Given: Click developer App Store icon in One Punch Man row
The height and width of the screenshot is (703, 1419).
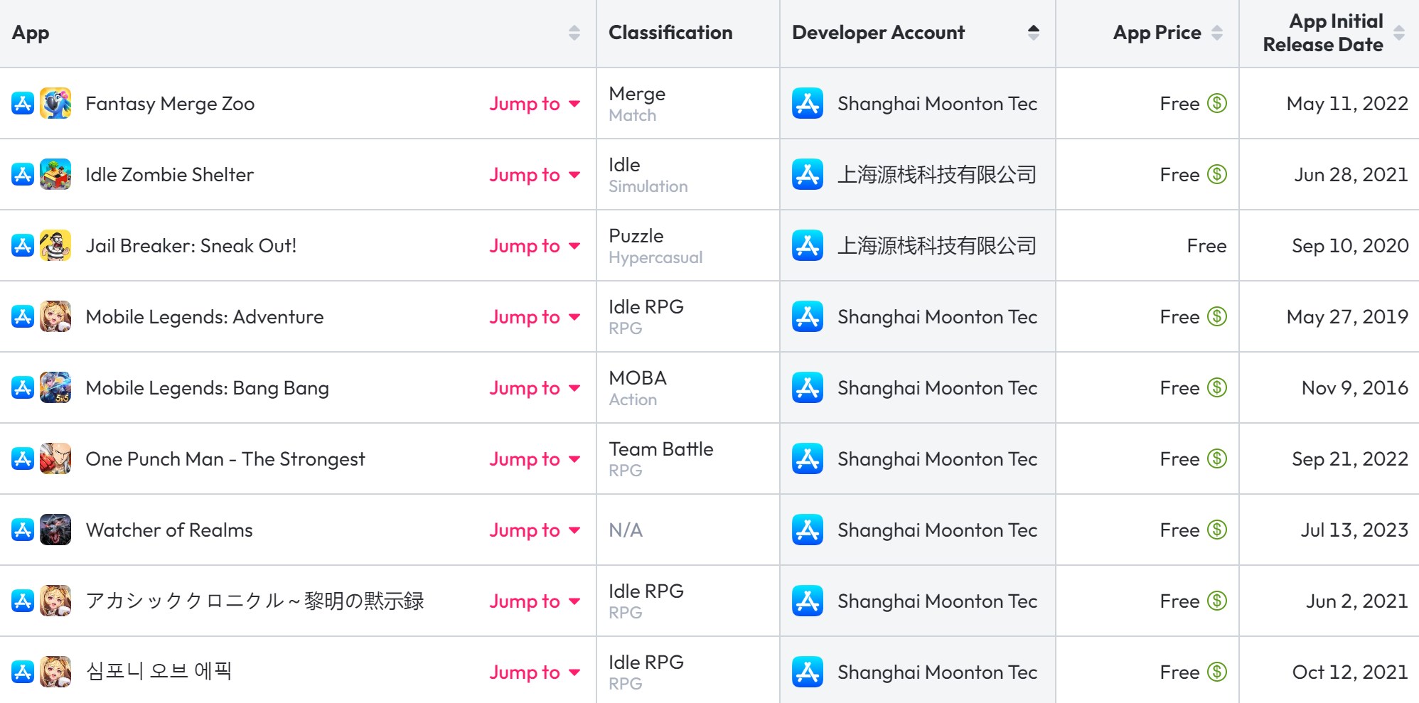Looking at the screenshot, I should [808, 458].
